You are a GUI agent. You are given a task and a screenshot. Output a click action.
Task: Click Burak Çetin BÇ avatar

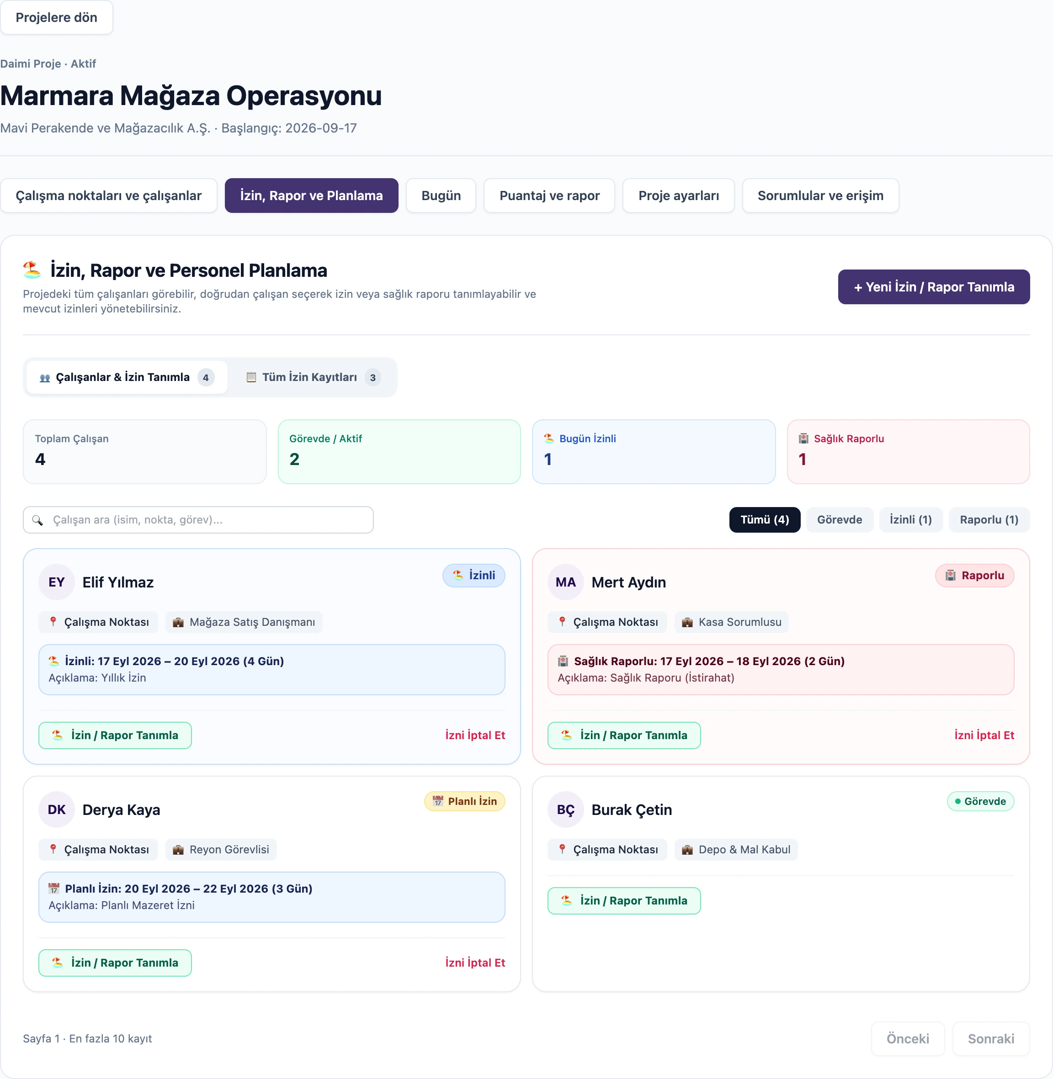tap(566, 810)
